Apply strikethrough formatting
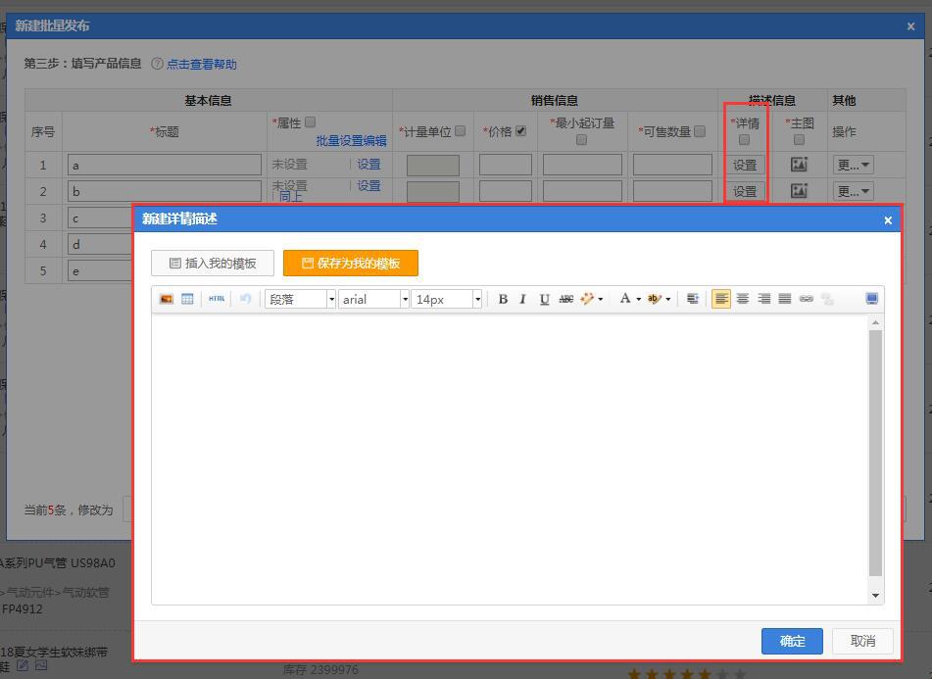The width and height of the screenshot is (932, 679). [x=565, y=299]
